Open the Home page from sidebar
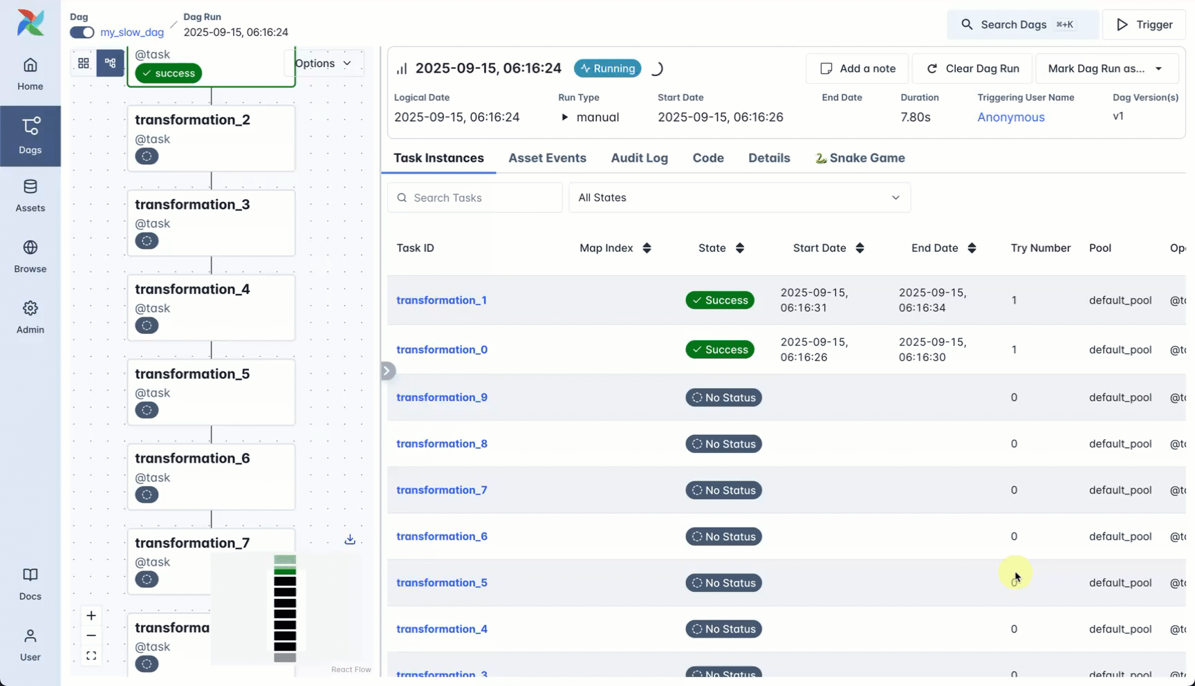Viewport: 1195px width, 686px height. (30, 74)
